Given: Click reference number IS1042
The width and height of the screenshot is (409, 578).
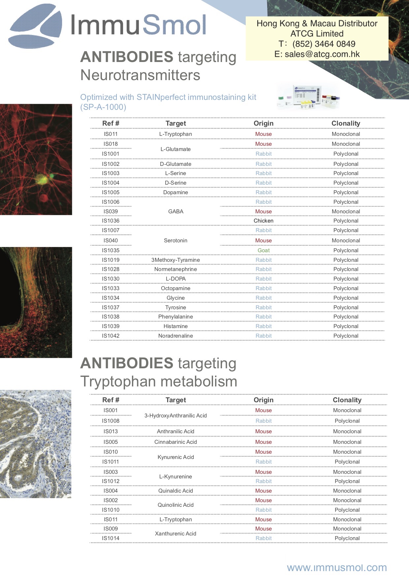Looking at the screenshot, I should pyautogui.click(x=110, y=336).
